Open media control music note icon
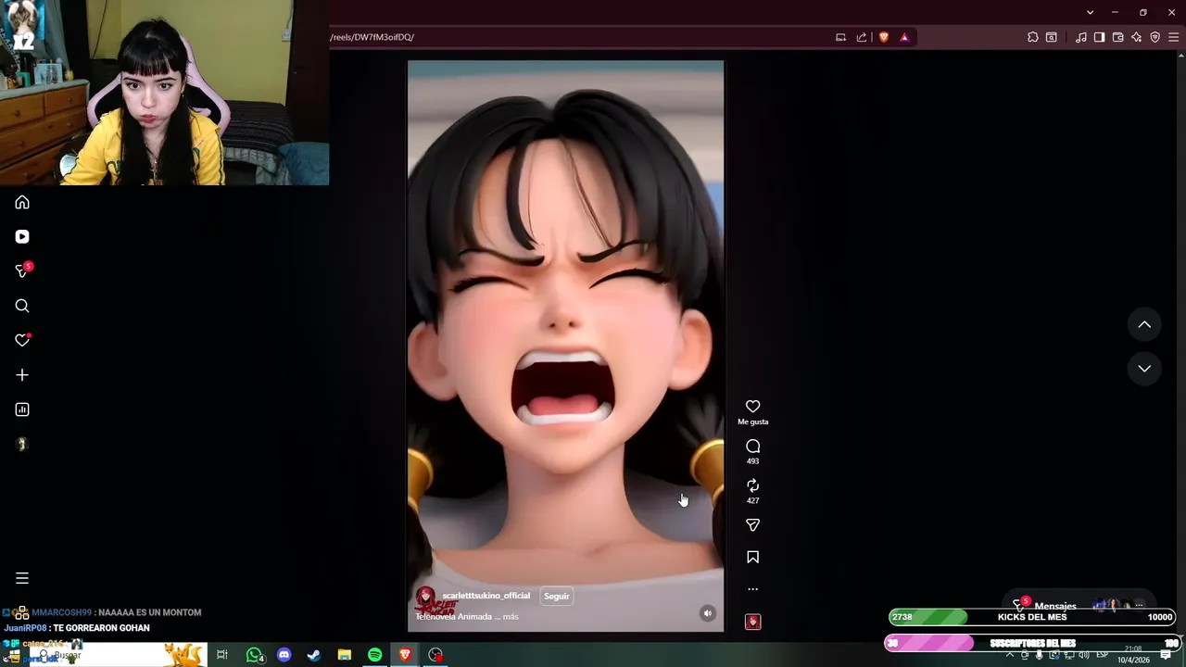 click(1080, 37)
